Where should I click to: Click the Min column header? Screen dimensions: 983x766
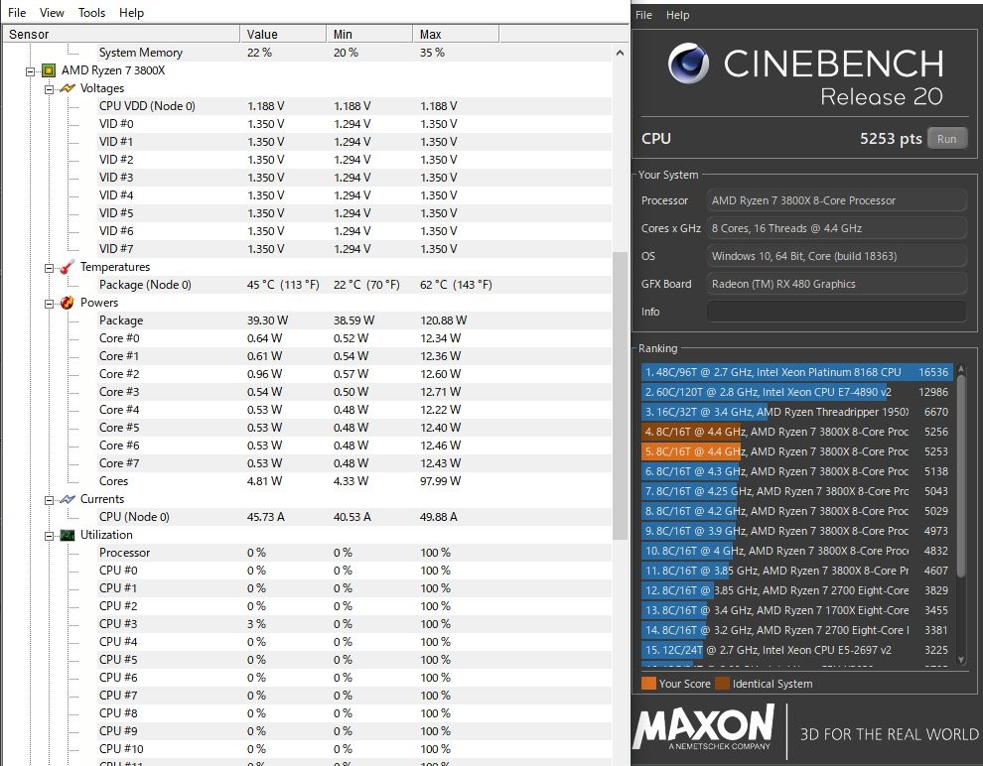tap(369, 34)
